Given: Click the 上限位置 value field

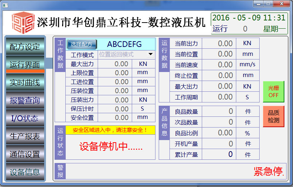Looking at the screenshot, I should point(115,73).
